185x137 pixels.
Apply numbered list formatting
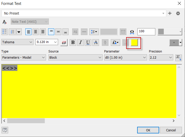point(12,32)
